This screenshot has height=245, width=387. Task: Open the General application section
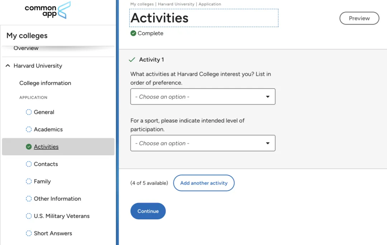[44, 112]
